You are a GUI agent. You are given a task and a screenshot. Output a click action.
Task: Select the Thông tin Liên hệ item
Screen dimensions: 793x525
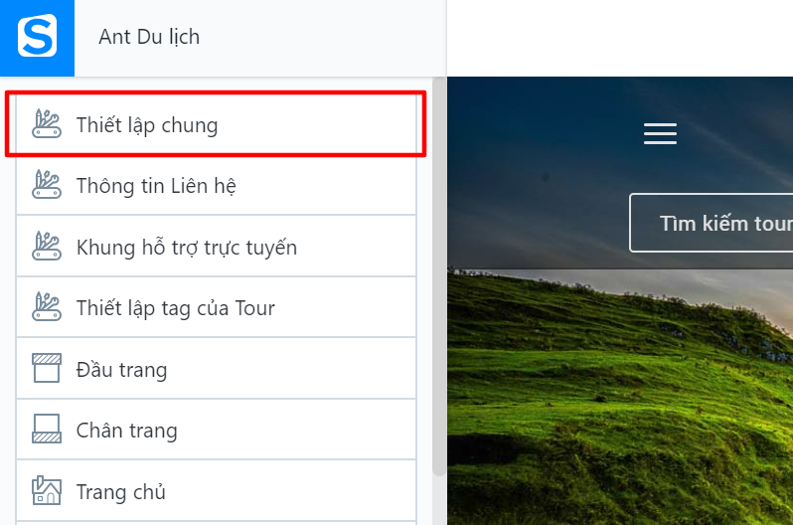pos(156,186)
